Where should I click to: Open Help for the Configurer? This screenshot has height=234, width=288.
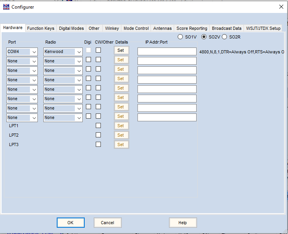click(x=183, y=223)
